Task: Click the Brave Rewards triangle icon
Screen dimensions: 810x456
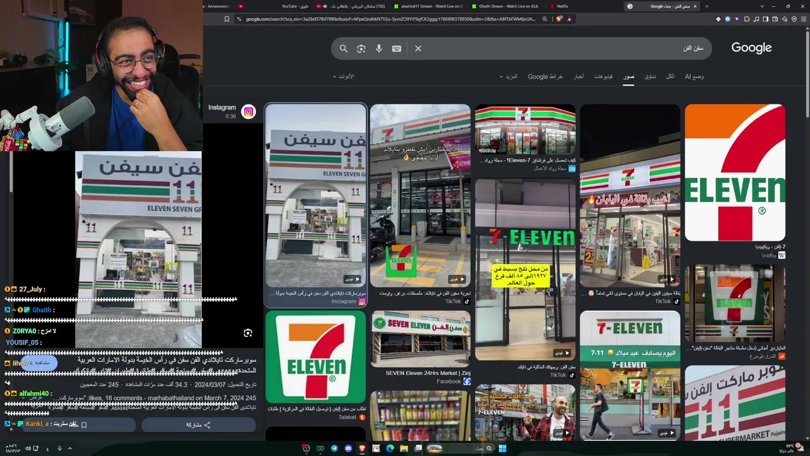Action: (569, 19)
